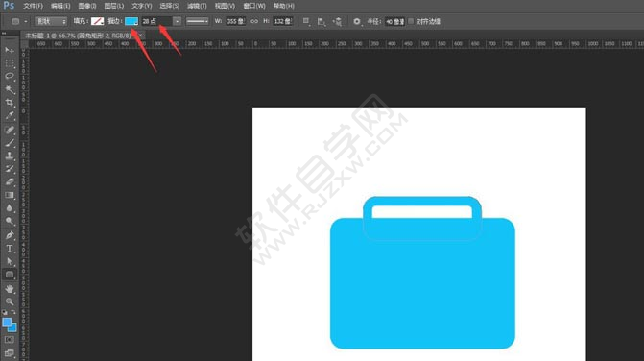Select the Zoom tool in toolbar
644x361 pixels.
pyautogui.click(x=10, y=301)
